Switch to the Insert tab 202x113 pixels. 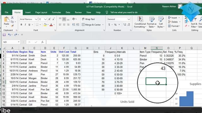pyautogui.click(x=28, y=13)
